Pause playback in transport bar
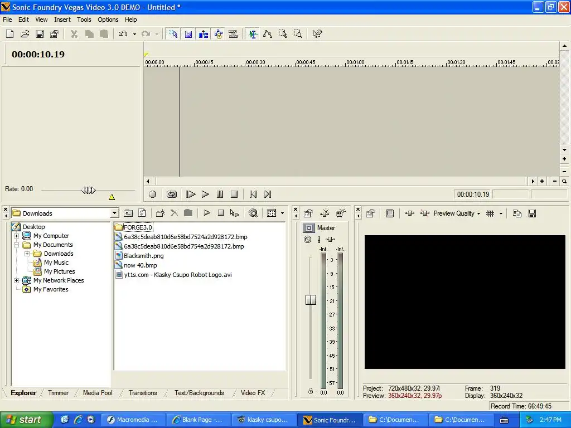 tap(220, 194)
